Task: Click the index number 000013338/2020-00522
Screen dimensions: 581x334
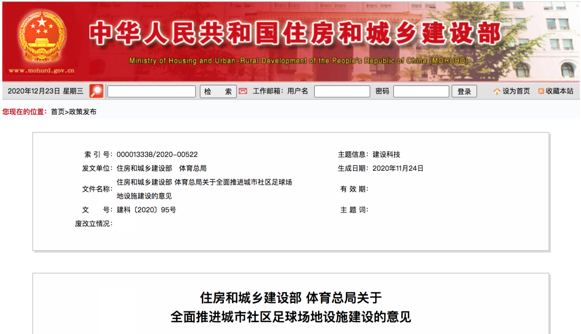Action: [x=157, y=155]
